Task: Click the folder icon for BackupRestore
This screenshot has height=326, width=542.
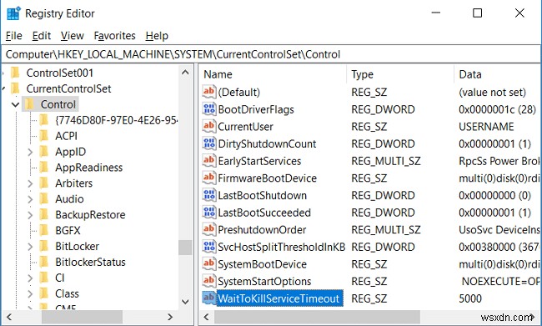Action: click(x=44, y=214)
